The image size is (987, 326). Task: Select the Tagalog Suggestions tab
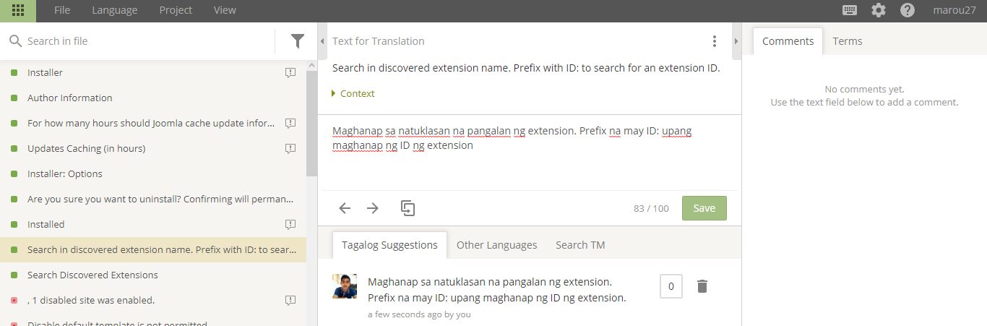(x=389, y=245)
